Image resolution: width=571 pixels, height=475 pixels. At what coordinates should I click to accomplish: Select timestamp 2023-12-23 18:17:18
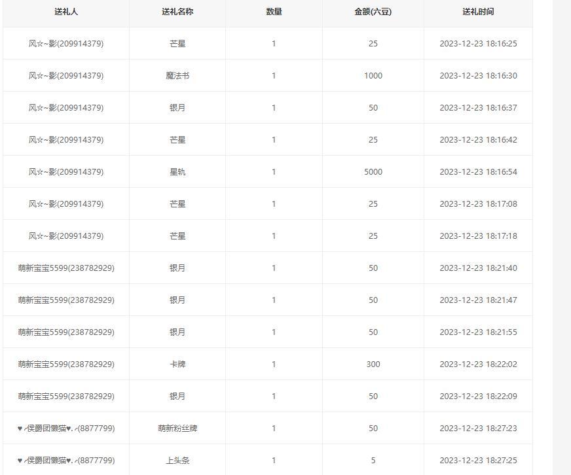478,236
